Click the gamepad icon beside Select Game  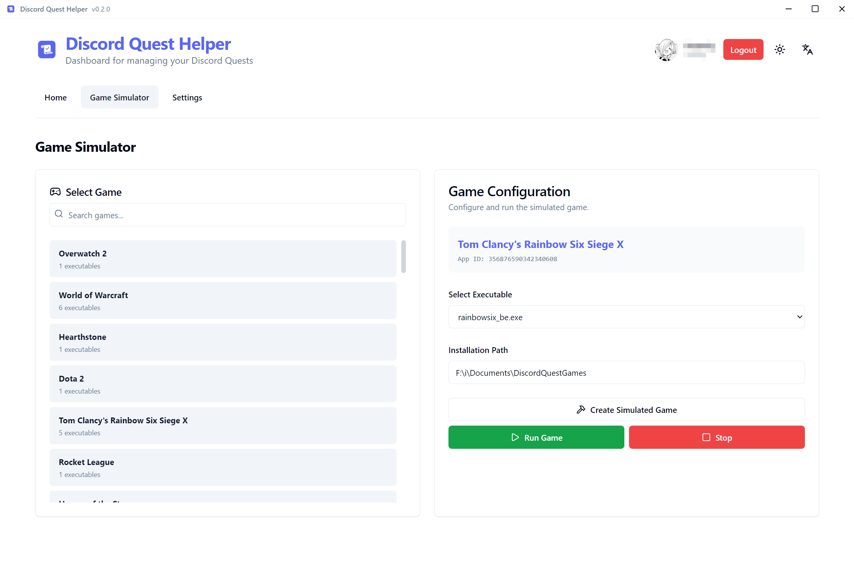pyautogui.click(x=55, y=192)
